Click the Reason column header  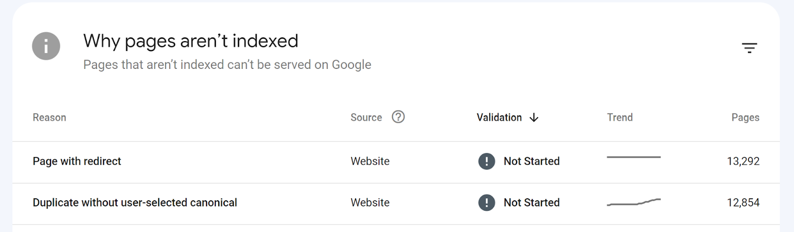tap(49, 117)
